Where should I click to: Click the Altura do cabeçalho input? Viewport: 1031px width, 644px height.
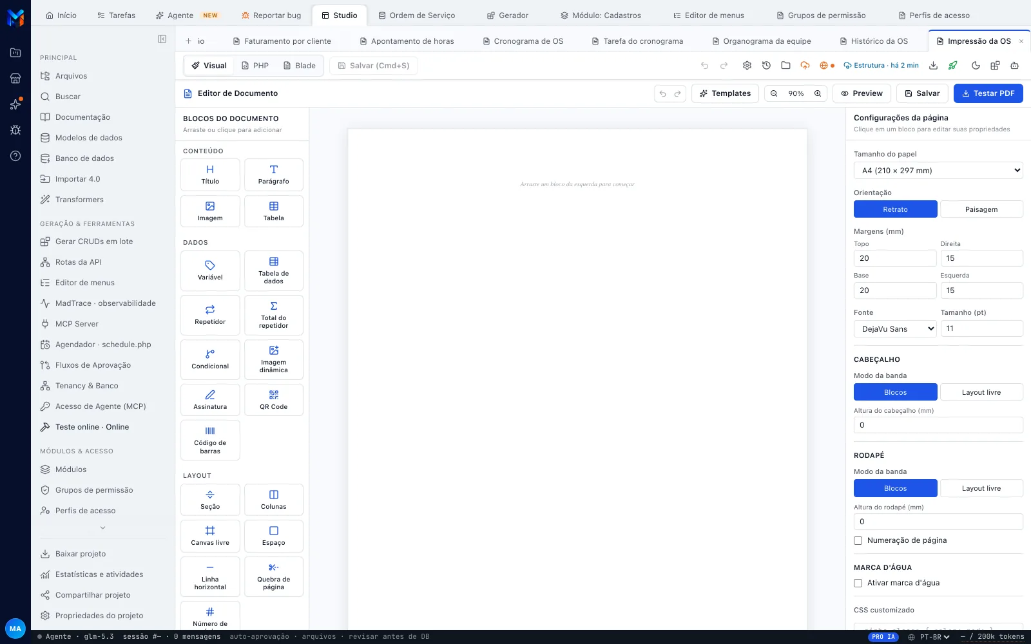[x=938, y=425]
